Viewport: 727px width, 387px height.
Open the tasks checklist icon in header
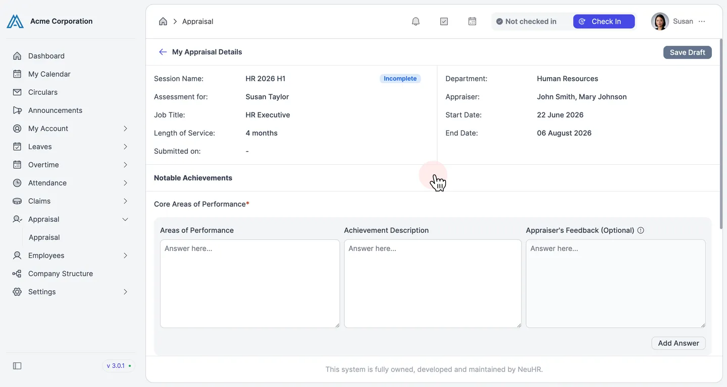444,21
